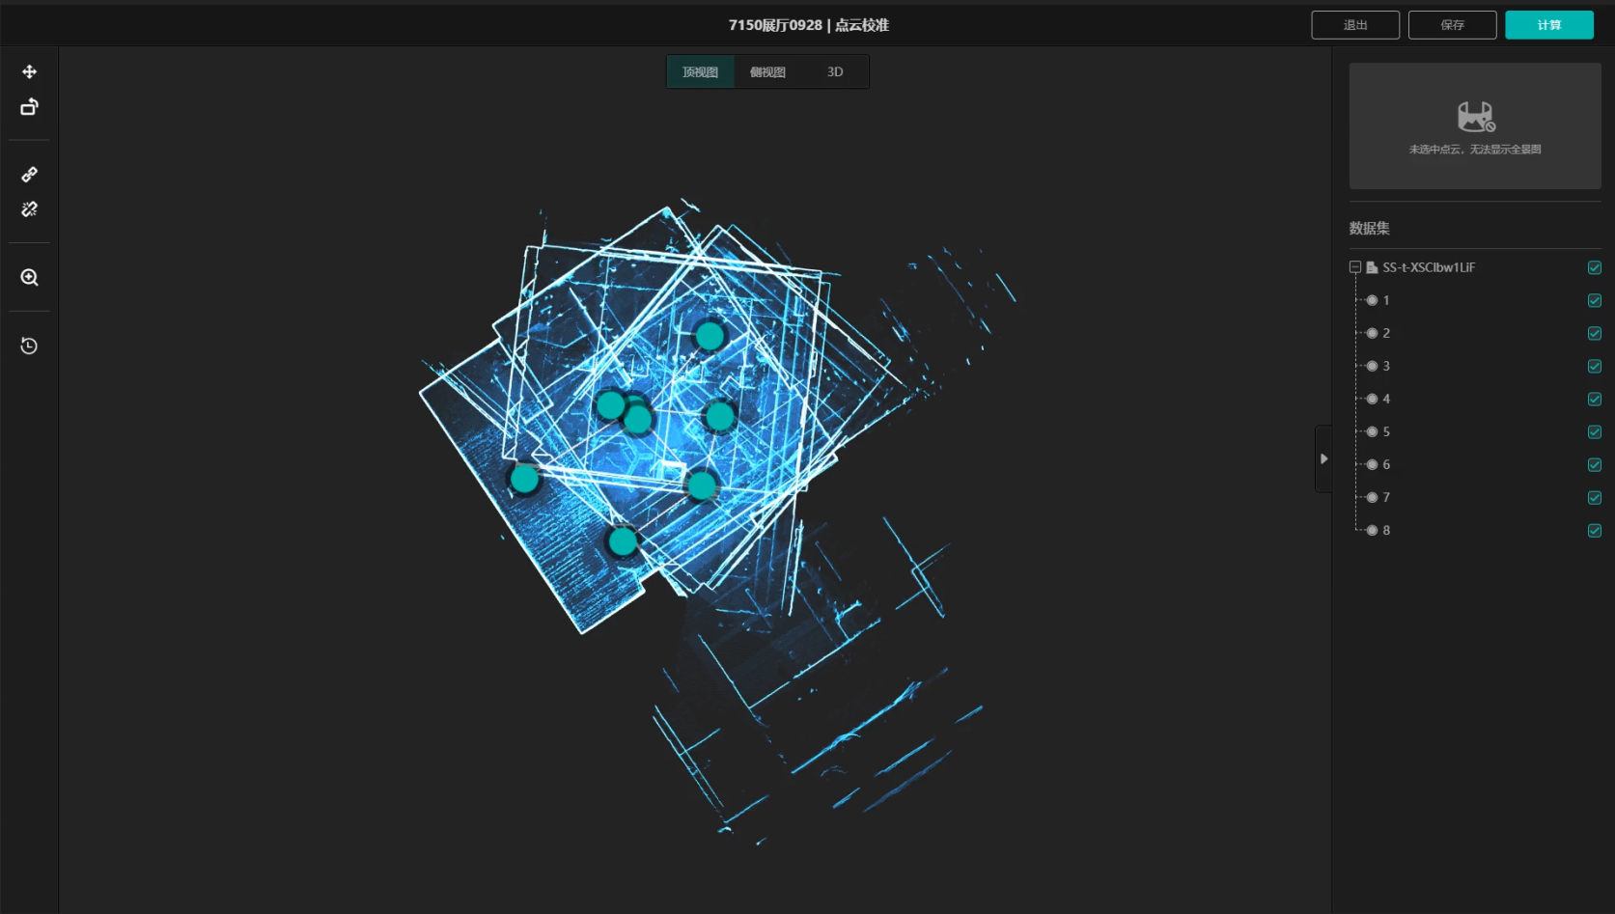Click the 退出 exit button
This screenshot has width=1615, height=914.
tap(1354, 25)
